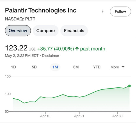Click the Apr 30 axis marker
This screenshot has height=125, width=136.
click(x=118, y=116)
